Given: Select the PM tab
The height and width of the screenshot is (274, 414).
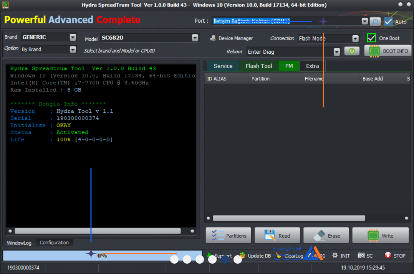Looking at the screenshot, I should tap(289, 66).
